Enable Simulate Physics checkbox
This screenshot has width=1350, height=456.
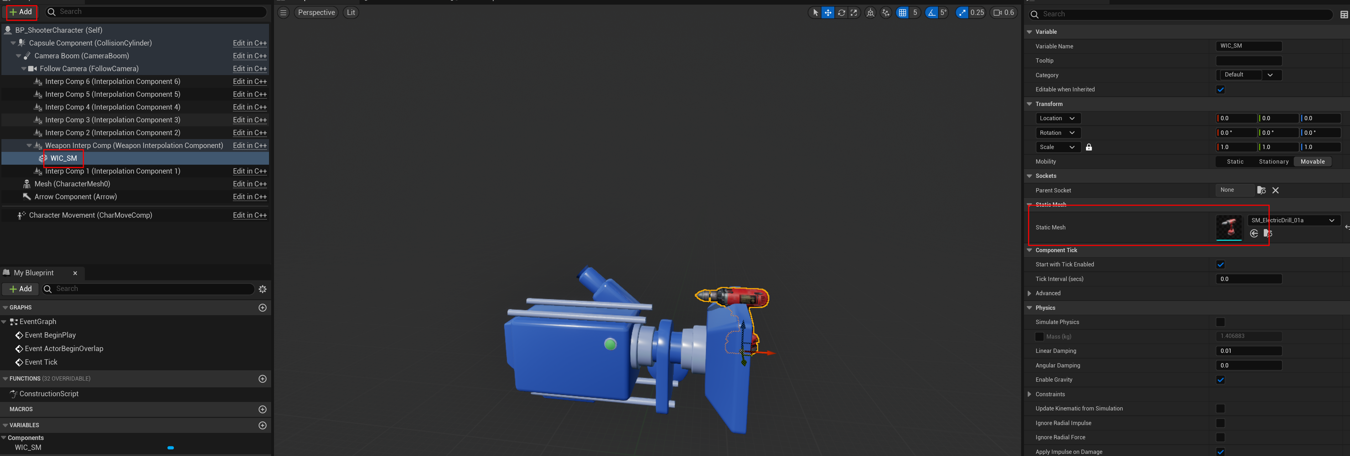[x=1220, y=322]
